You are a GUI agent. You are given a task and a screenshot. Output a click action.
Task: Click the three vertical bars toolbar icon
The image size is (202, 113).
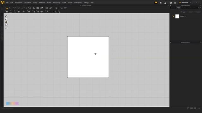47,8
